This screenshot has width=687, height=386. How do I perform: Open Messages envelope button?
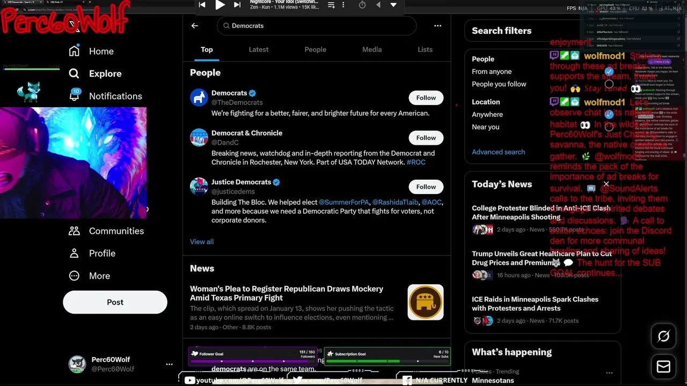pos(663,366)
